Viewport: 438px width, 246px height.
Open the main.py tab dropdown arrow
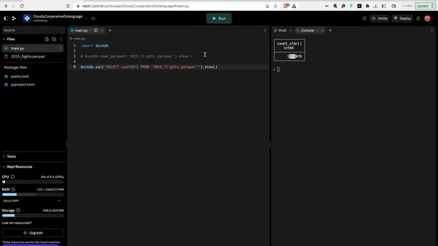[90, 30]
